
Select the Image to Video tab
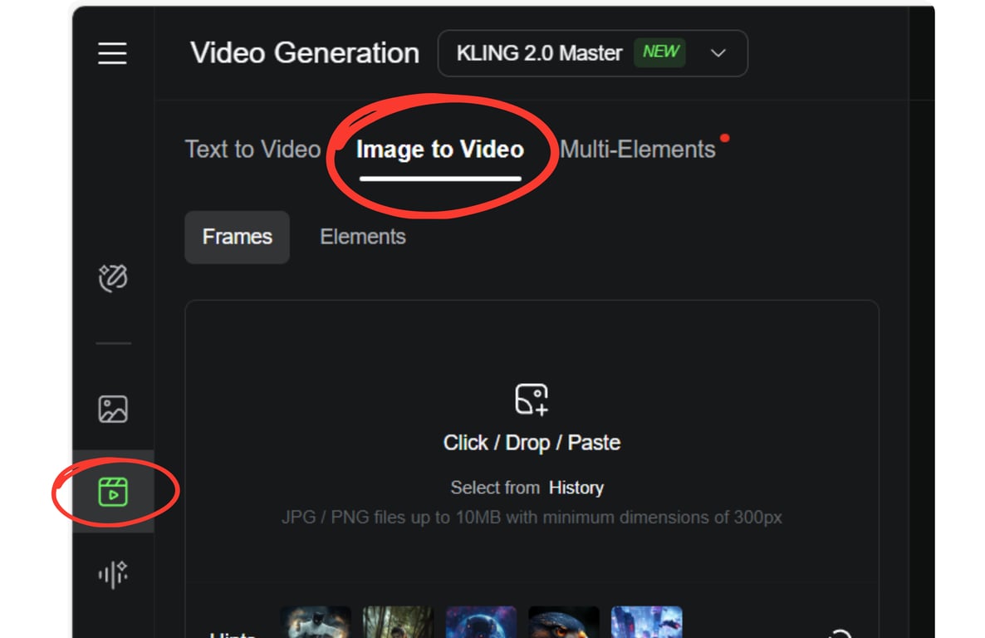[x=439, y=150]
